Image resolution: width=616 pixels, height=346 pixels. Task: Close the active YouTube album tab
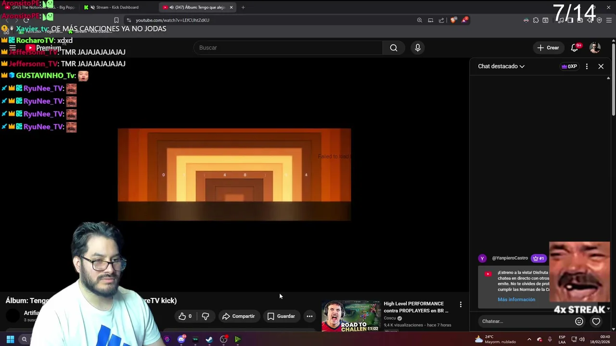(231, 7)
